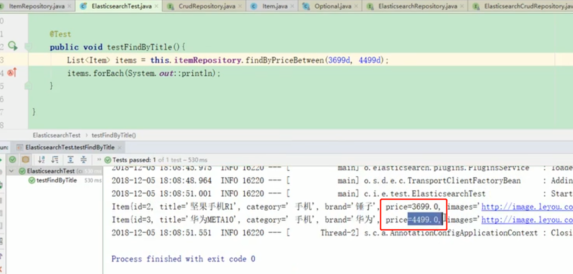
Task: Click the @Test annotation
Action: click(x=60, y=34)
